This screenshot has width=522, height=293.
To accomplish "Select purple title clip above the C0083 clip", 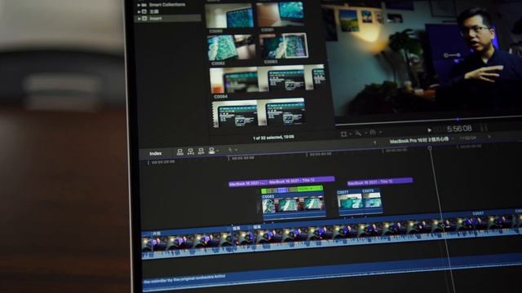I will pos(301,180).
